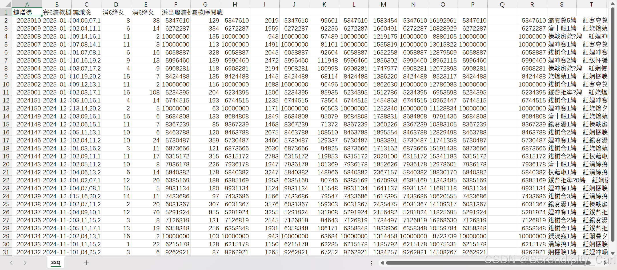The height and width of the screenshot is (270, 617).
Task: Click cell O7 containing 18962115
Action: pos(443,60)
